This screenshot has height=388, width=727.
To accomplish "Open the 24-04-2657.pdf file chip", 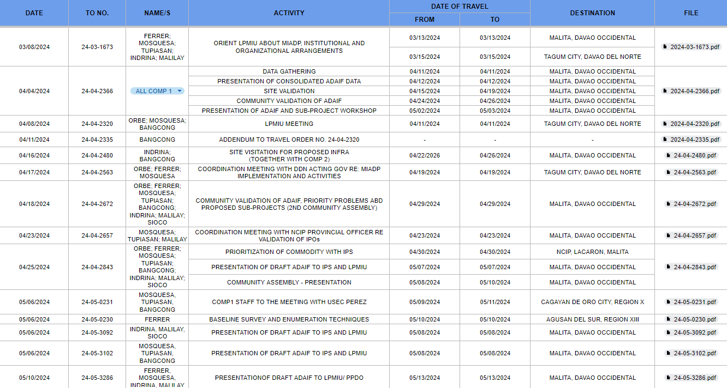I will tap(691, 235).
